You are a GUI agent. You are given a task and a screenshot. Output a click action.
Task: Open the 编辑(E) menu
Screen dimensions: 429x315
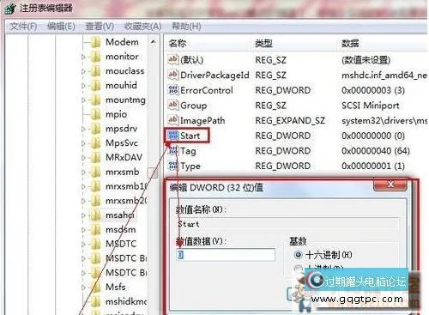coord(61,27)
